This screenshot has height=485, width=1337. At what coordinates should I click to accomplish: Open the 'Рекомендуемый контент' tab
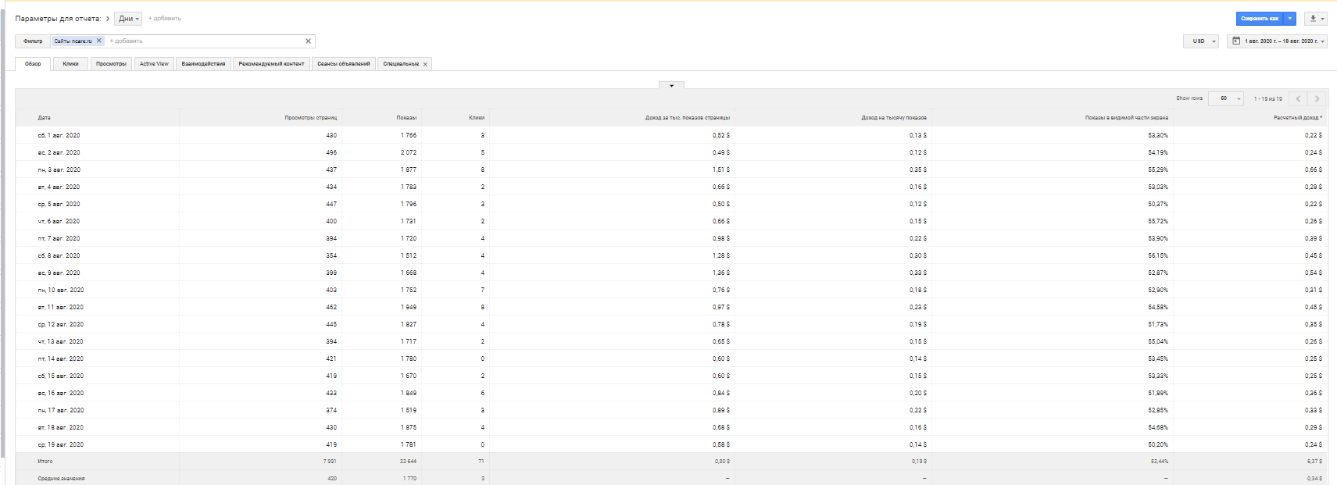click(x=271, y=64)
